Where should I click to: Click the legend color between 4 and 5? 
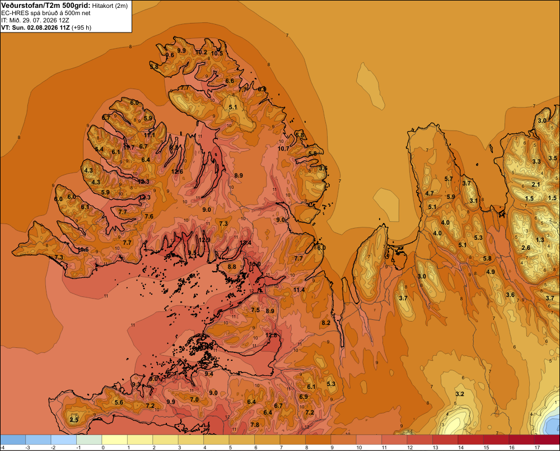click(x=216, y=440)
